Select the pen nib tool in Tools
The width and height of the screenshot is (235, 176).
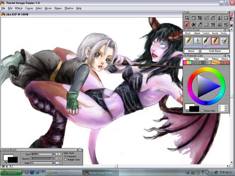[219, 18]
